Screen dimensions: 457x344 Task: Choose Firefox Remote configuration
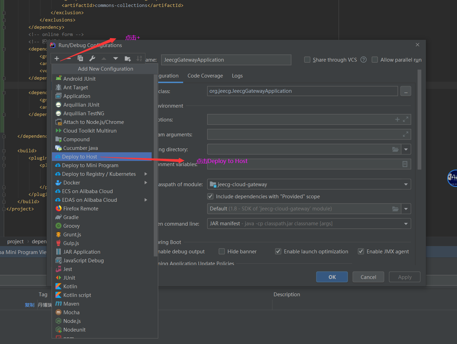(102, 208)
